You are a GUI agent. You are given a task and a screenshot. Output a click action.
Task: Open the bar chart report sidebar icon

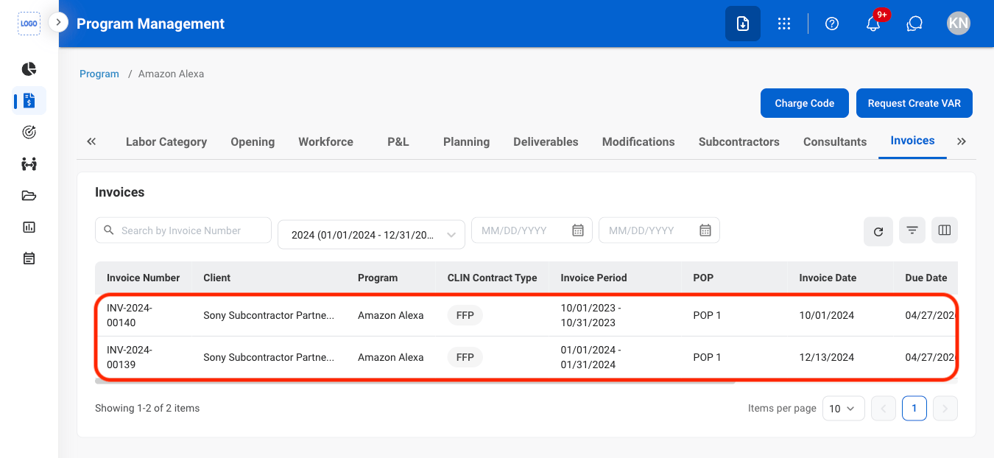[x=29, y=228]
